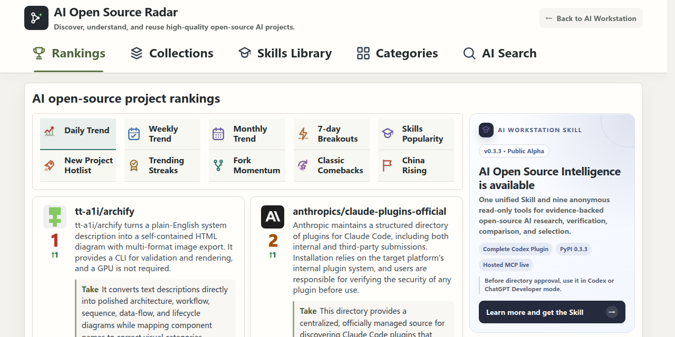Click the lightning icon in 7-day Breakouts
Viewport: 675px width, 337px height.
point(303,134)
